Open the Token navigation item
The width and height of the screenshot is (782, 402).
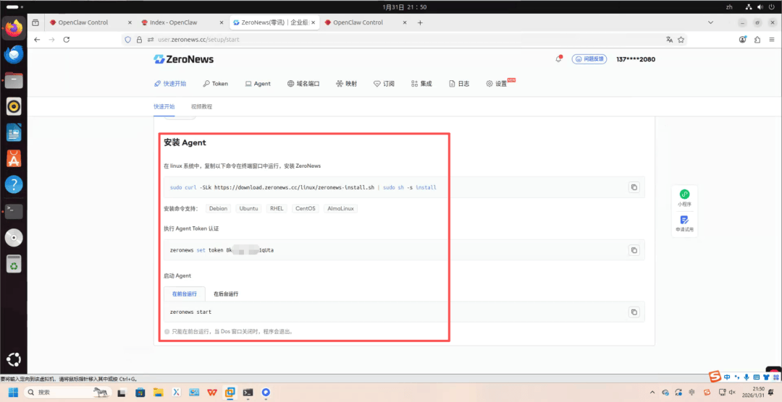click(x=216, y=84)
